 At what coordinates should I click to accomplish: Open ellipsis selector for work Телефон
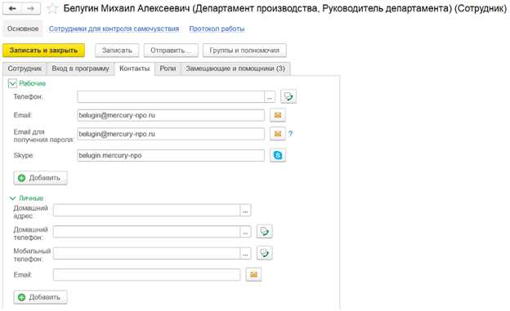[x=270, y=96]
